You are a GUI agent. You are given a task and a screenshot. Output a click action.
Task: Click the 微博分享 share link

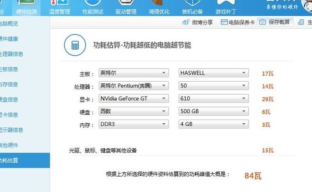tap(202, 22)
